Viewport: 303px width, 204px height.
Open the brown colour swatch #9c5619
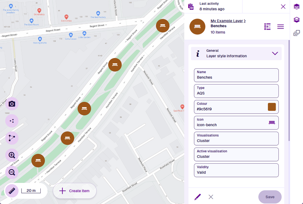tap(272, 107)
